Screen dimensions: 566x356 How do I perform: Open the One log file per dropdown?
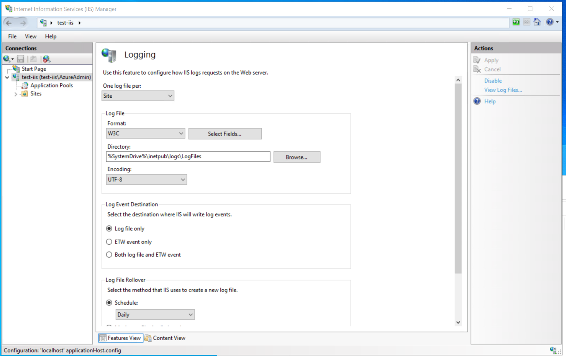138,96
